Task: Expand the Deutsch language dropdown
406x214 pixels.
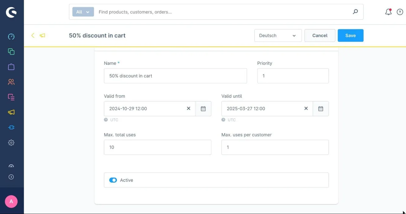Action: 278,35
